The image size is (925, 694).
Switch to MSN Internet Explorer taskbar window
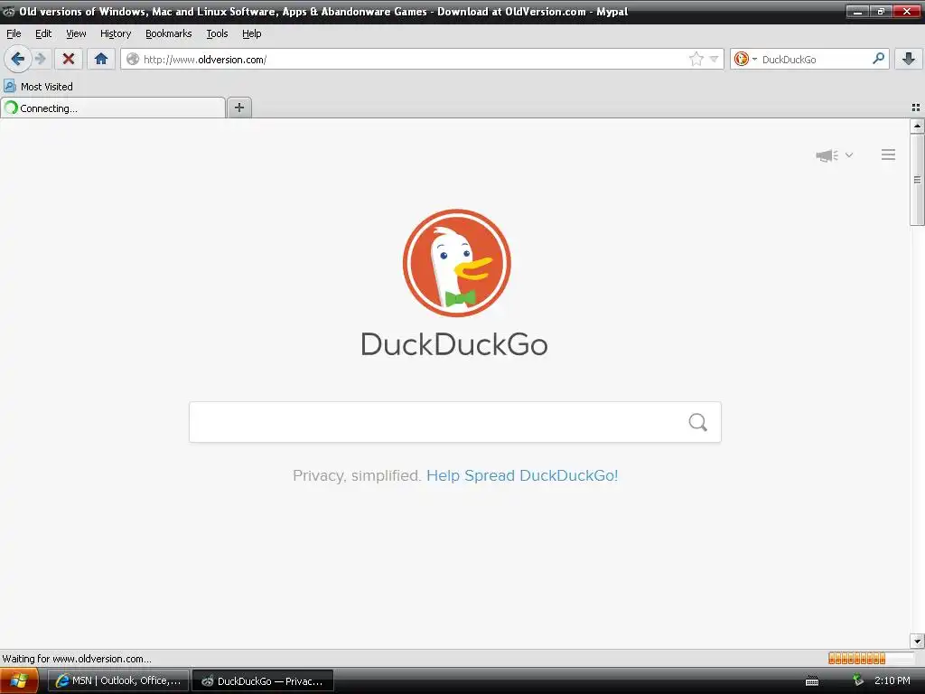pyautogui.click(x=118, y=680)
